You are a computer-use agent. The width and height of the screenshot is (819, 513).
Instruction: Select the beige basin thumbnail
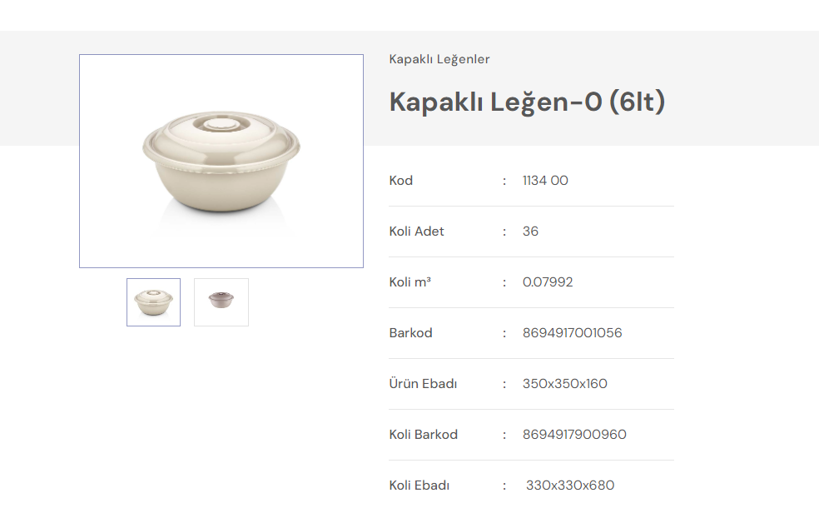(x=153, y=302)
